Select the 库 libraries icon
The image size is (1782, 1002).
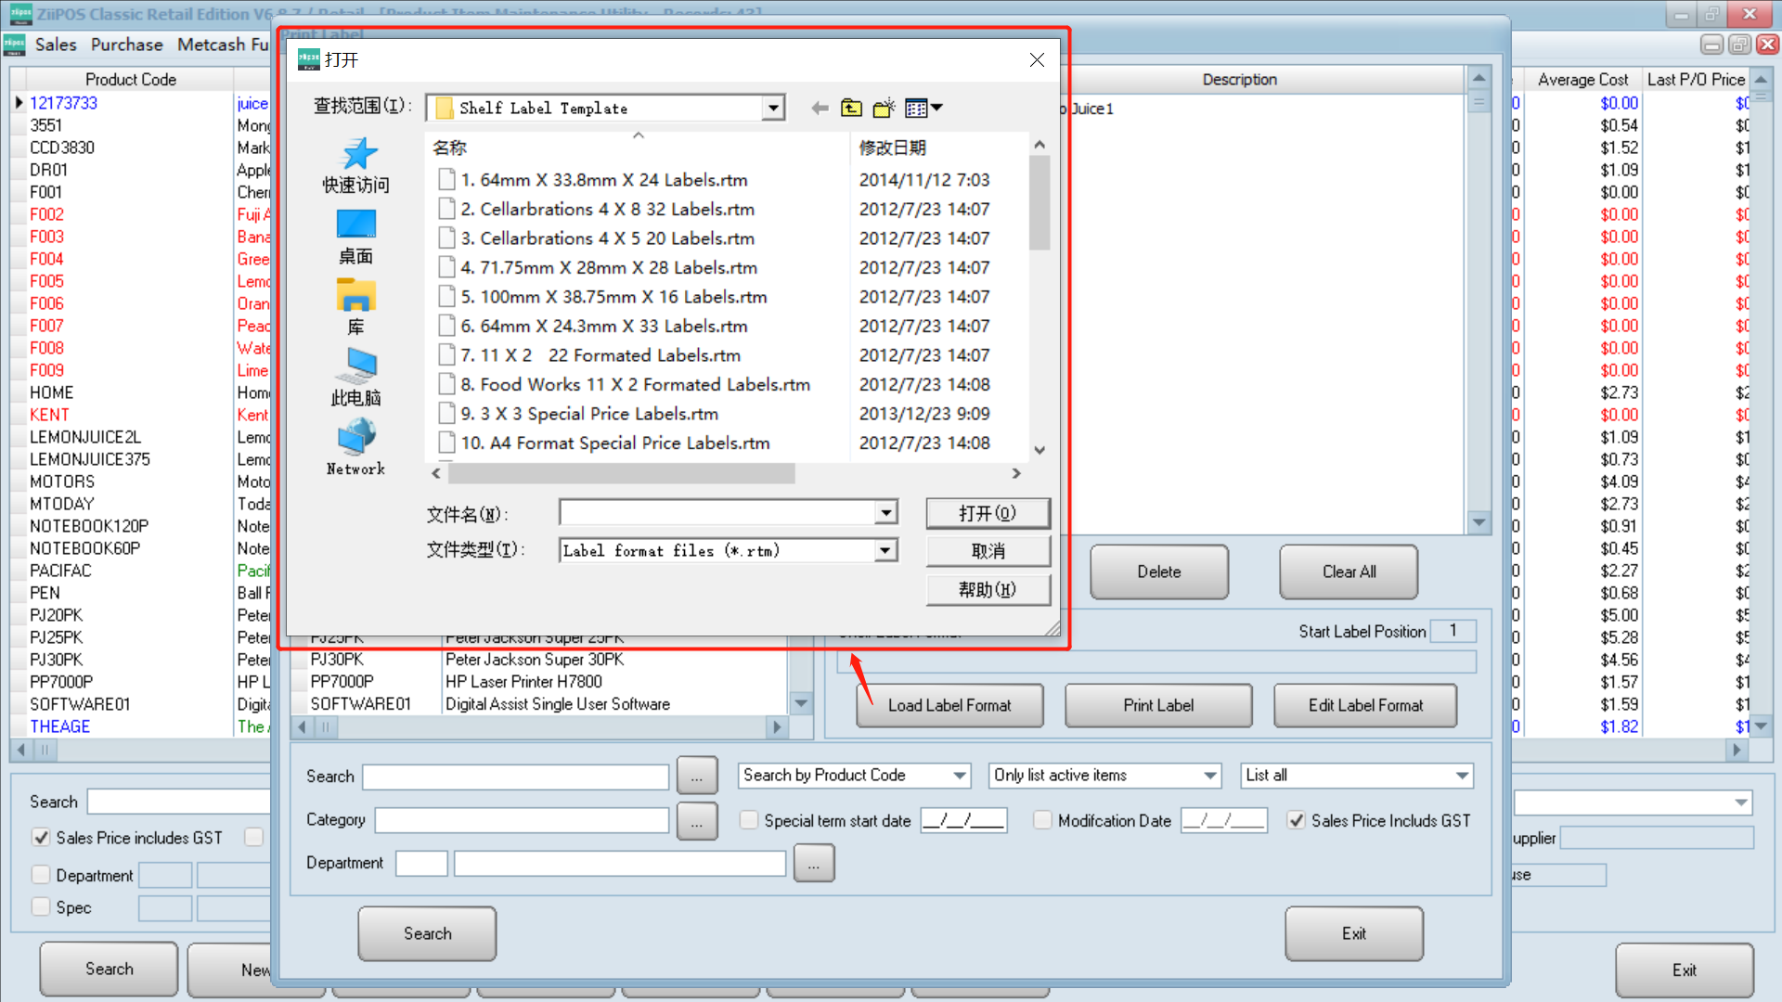click(355, 306)
